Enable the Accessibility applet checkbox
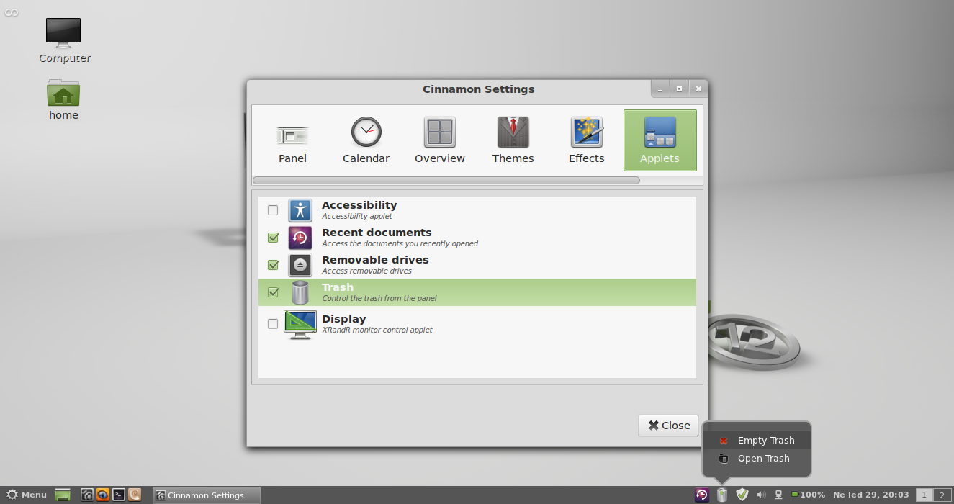Viewport: 954px width, 504px height. coord(273,210)
